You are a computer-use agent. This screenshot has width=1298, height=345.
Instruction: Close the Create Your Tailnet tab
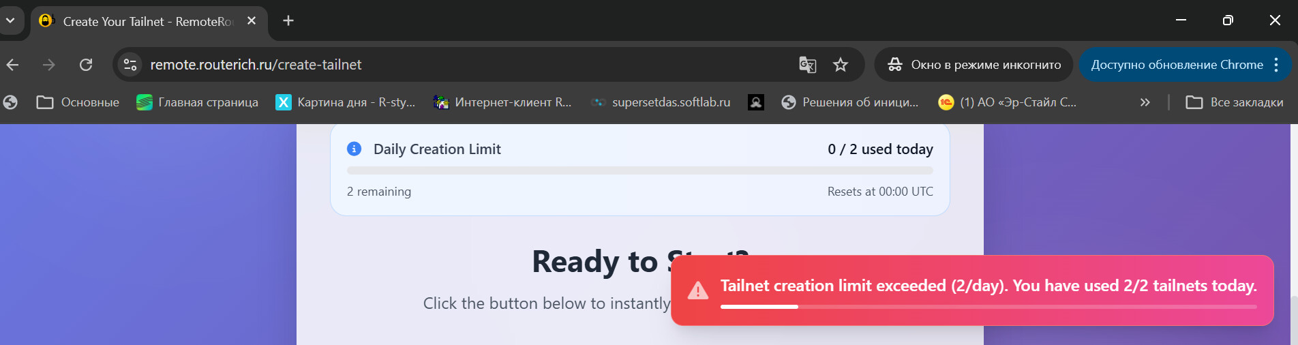pyautogui.click(x=252, y=20)
